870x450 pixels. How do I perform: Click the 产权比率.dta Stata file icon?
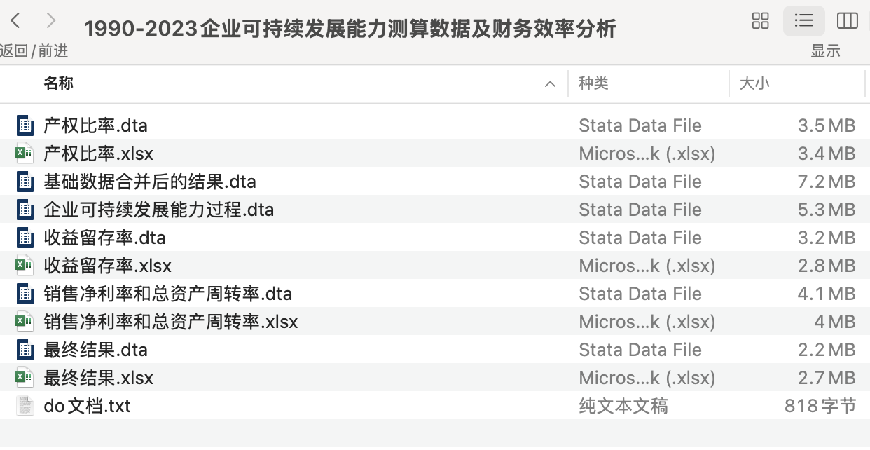pos(25,125)
